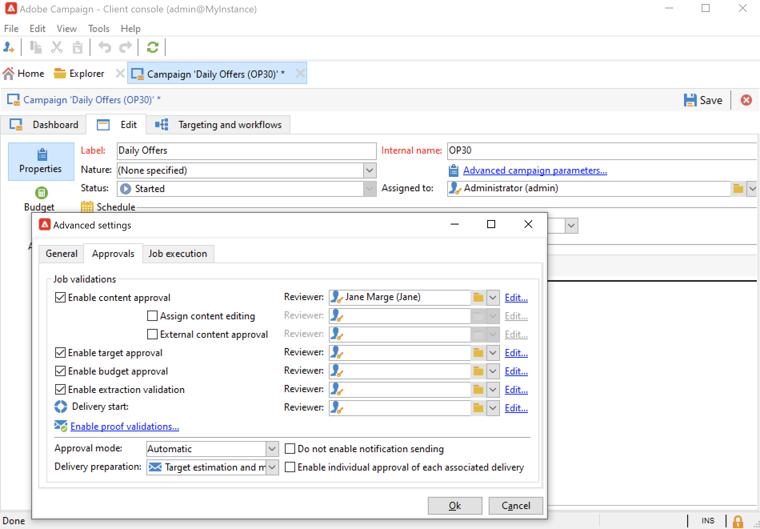
Task: Expand the Assigned to dropdown arrow
Action: (x=752, y=188)
